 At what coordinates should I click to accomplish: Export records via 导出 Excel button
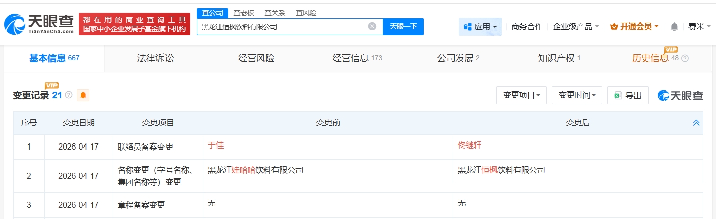[628, 95]
